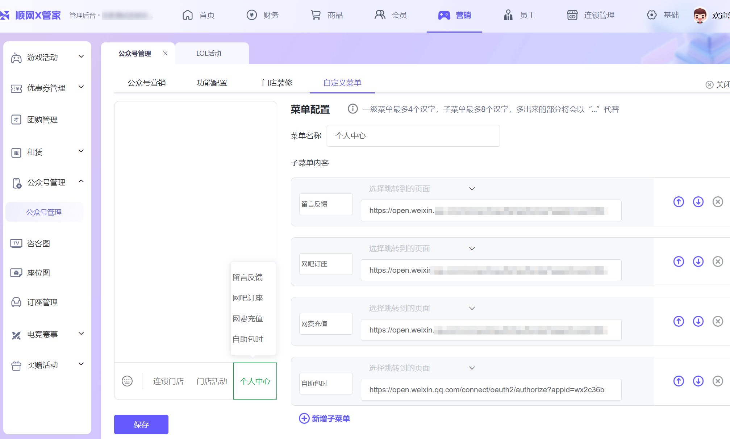Switch to 功能配置 tab
This screenshot has height=439, width=730.
[x=212, y=83]
